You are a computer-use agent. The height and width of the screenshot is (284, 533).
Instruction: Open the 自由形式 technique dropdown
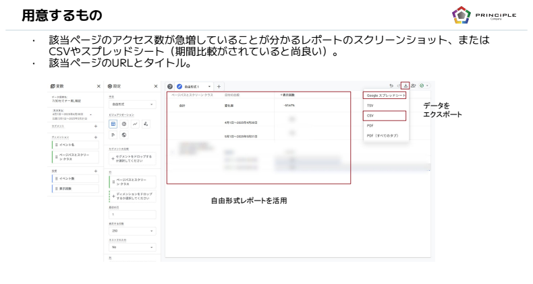[x=132, y=104]
